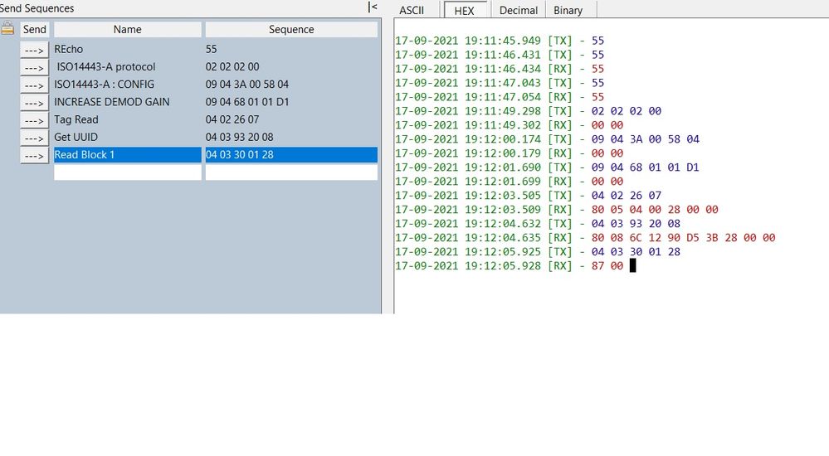This screenshot has height=456, width=829.
Task: Click the highlighted sequence cell 04 03 30 01 28
Action: (291, 154)
